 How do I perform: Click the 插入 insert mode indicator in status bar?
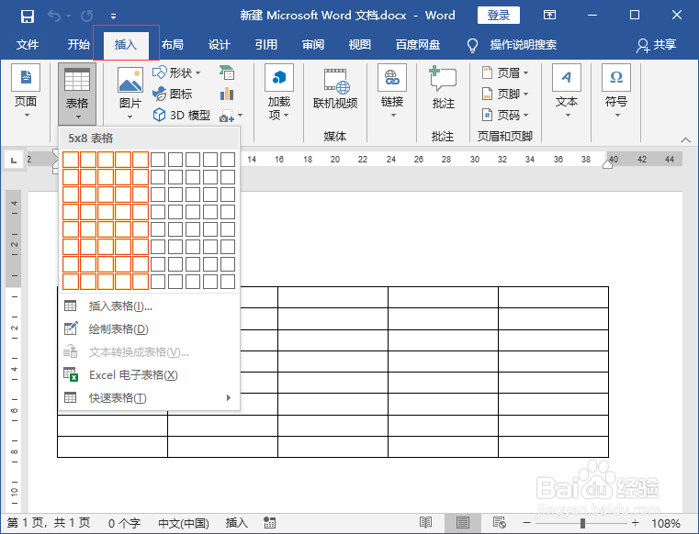pyautogui.click(x=236, y=523)
